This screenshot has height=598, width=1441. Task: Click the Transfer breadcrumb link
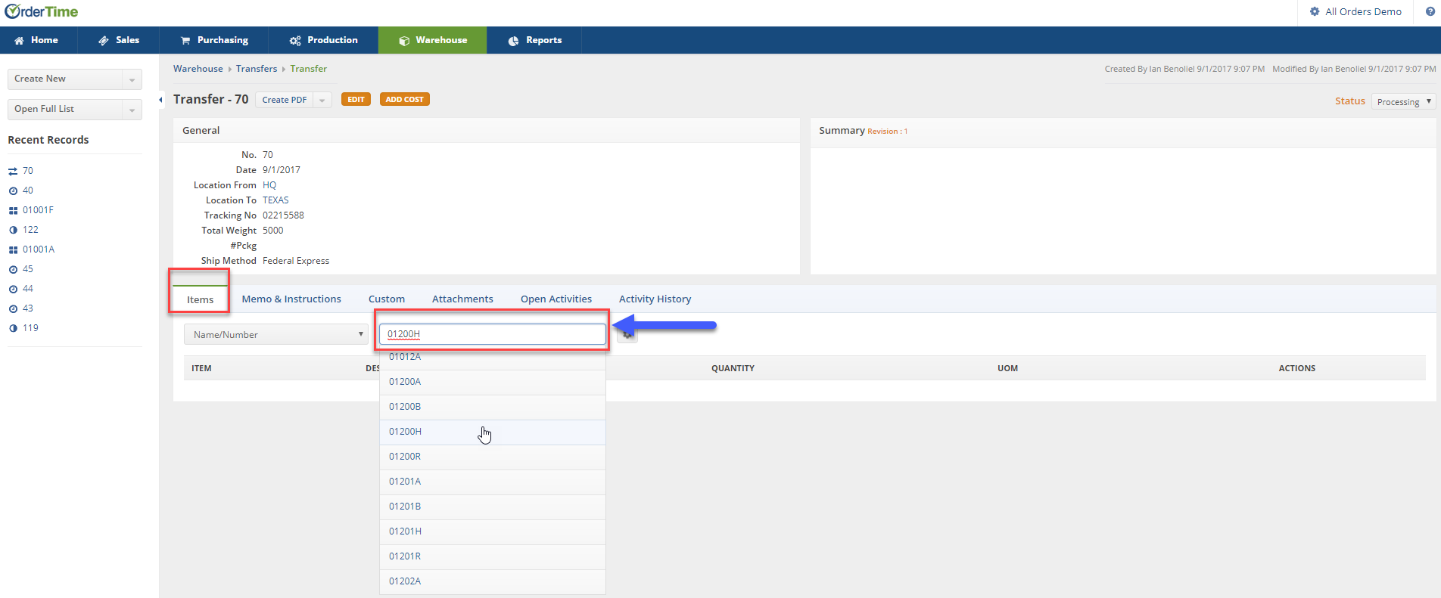tap(309, 69)
